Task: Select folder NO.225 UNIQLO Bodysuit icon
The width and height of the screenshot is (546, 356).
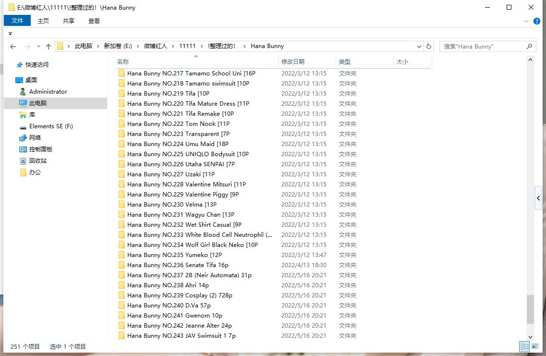Action: (121, 154)
